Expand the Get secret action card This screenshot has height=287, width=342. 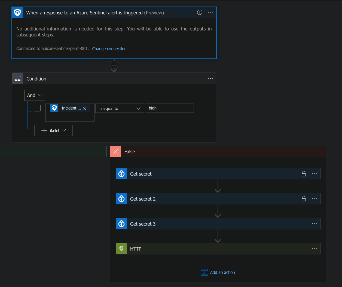point(218,174)
